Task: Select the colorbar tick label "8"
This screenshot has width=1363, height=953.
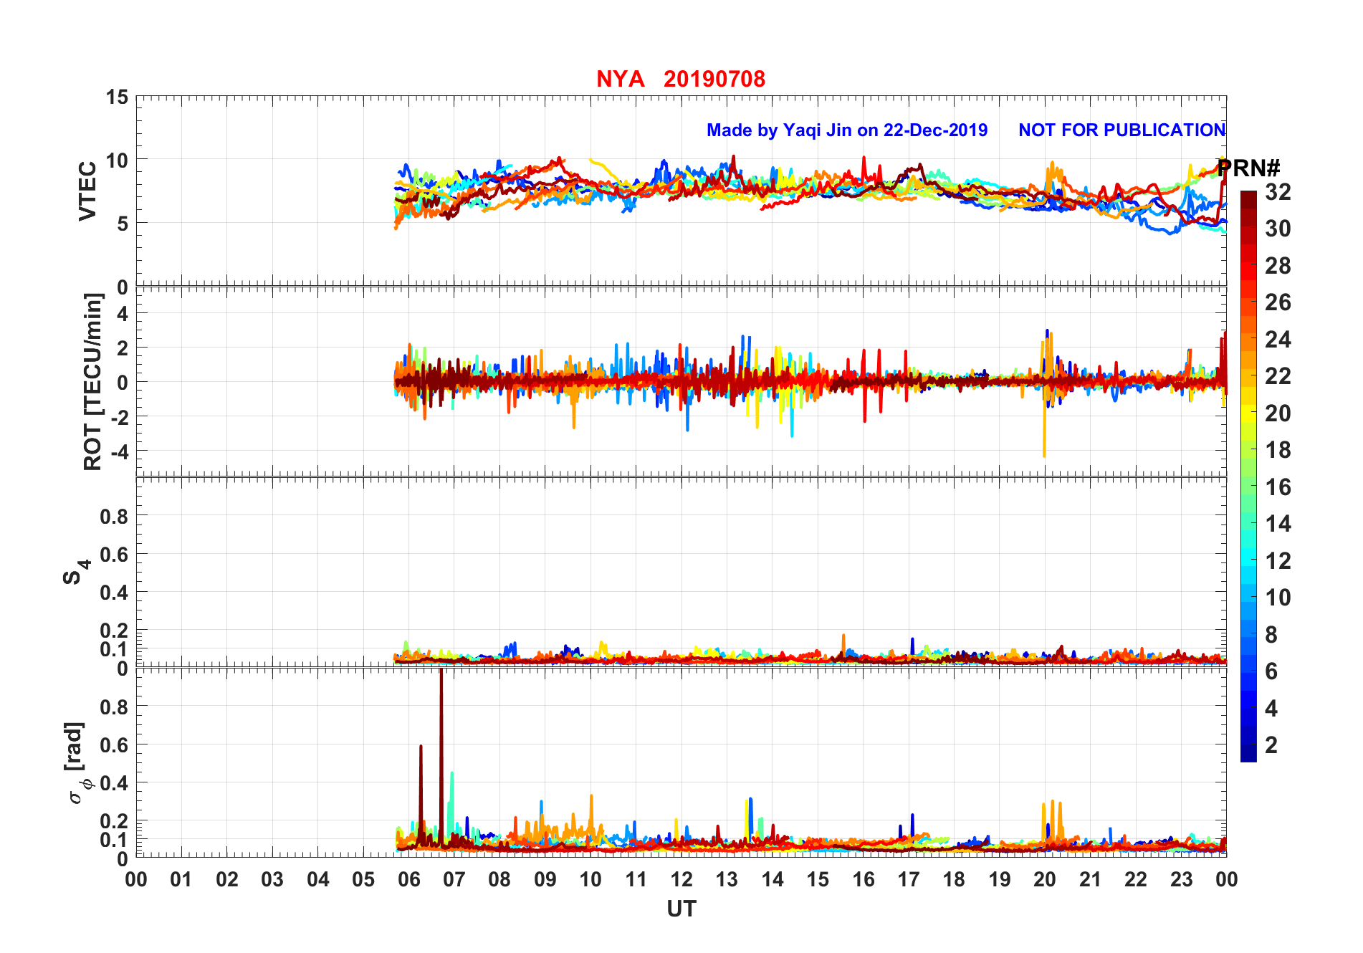Action: click(x=1271, y=635)
